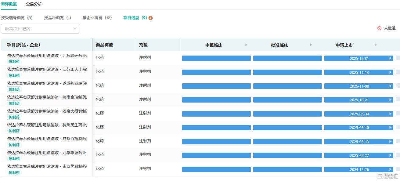
Task: Click the orange info icon beside 项目进度
Action: 150,18
